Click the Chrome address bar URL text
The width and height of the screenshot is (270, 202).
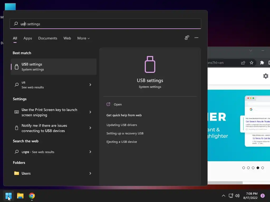[x=216, y=63]
